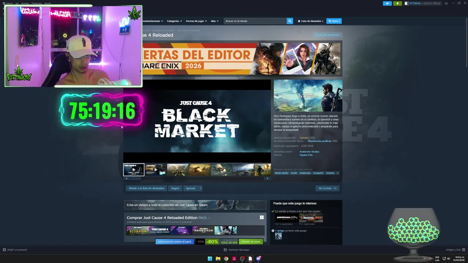This screenshot has width=468, height=263.
Task: Open the BeamNG.drive similar game thumbnail
Action: (311, 218)
